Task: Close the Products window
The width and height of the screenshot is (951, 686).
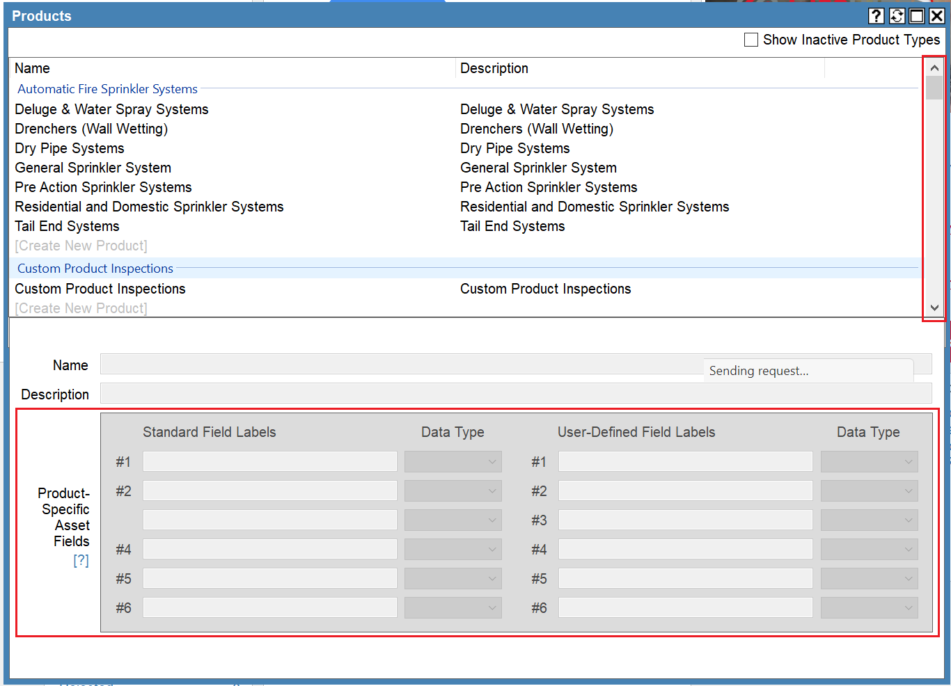Action: pyautogui.click(x=937, y=16)
